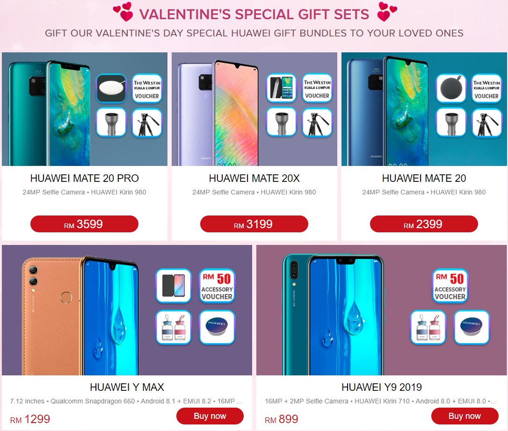Viewport: 508px width, 431px height.
Task: Click the flip cover icon on Mate 20X
Action: tap(281, 88)
